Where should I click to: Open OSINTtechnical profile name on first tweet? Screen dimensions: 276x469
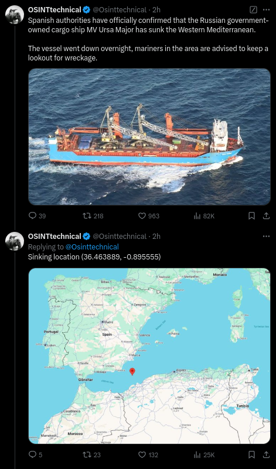coord(54,10)
